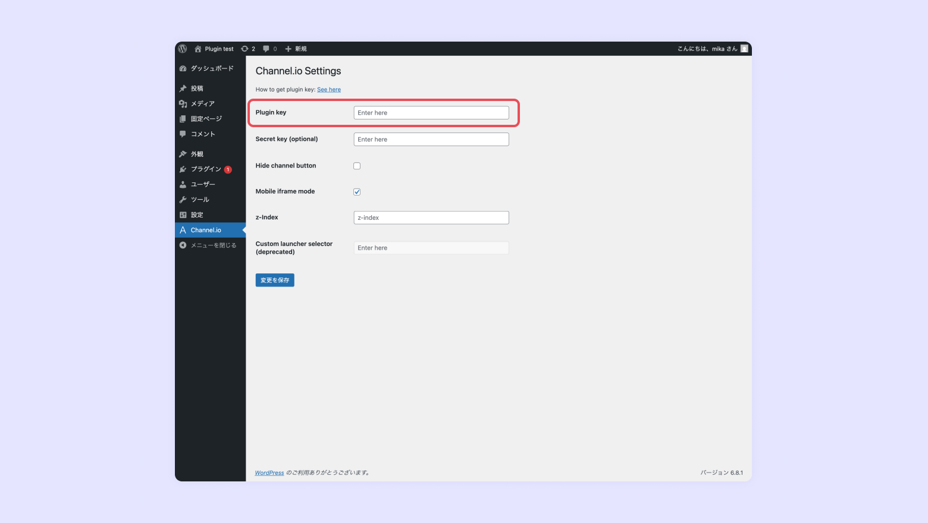Focus the Custom launcher selector input field

coord(431,248)
